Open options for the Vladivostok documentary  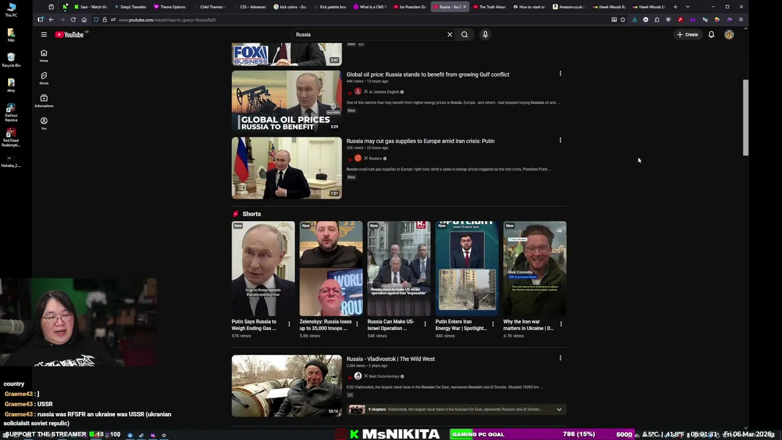tap(560, 358)
